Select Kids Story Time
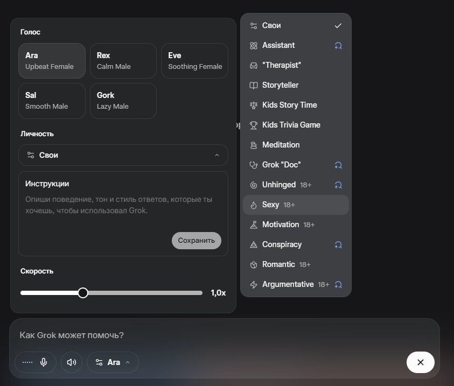Screen dimensions: 454x386 click(296, 105)
